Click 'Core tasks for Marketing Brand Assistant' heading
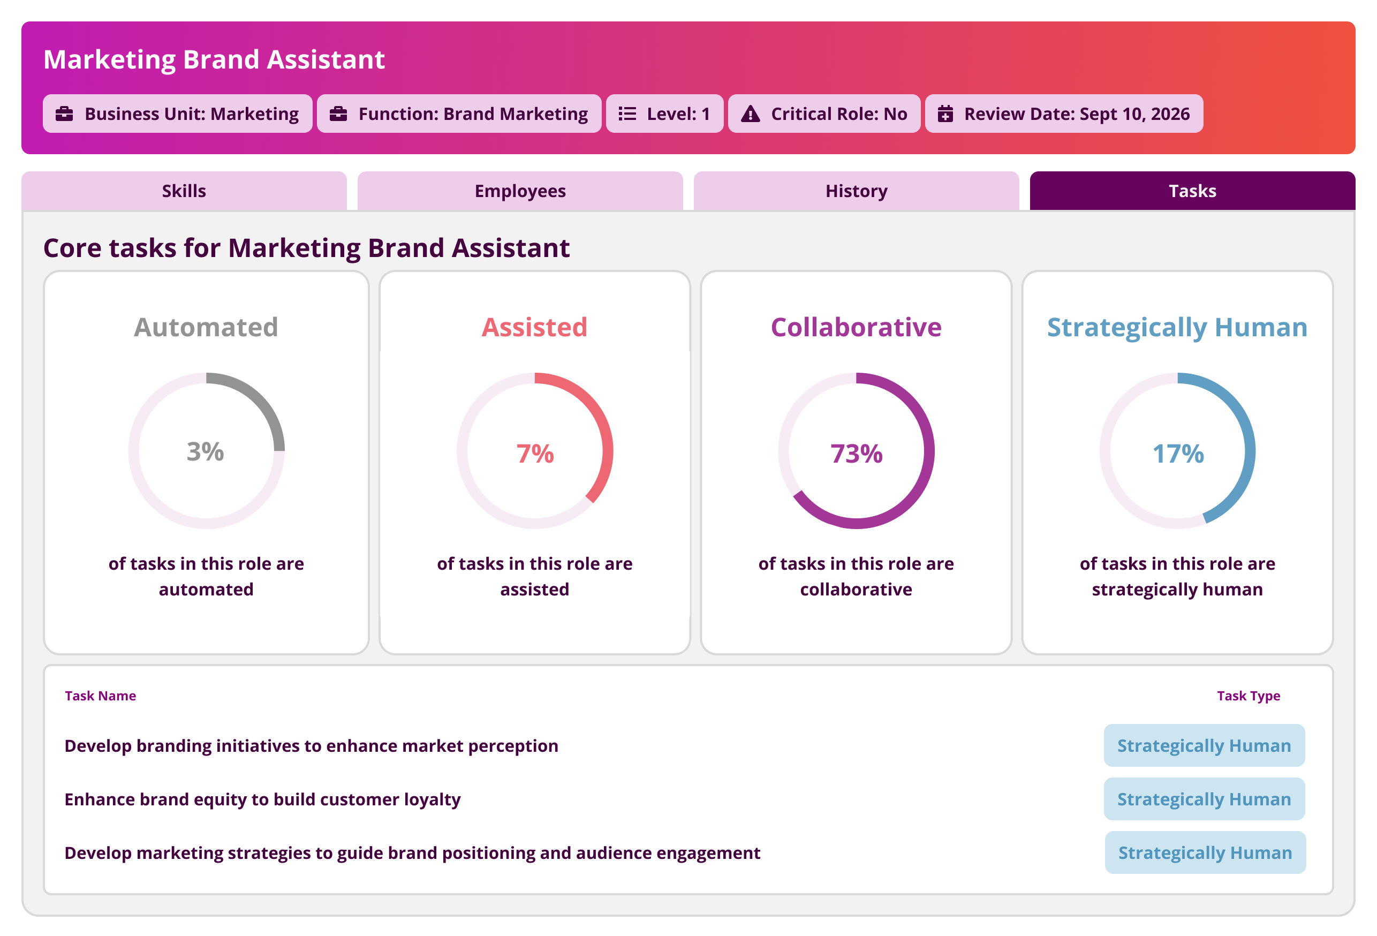The width and height of the screenshot is (1377, 936). 306,248
